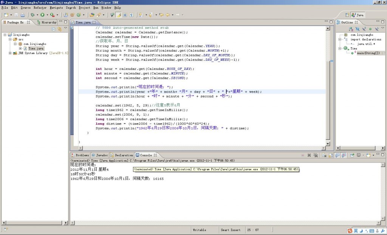Click the Run (green play) toolbar button
387x235 pixels.
point(42,15)
